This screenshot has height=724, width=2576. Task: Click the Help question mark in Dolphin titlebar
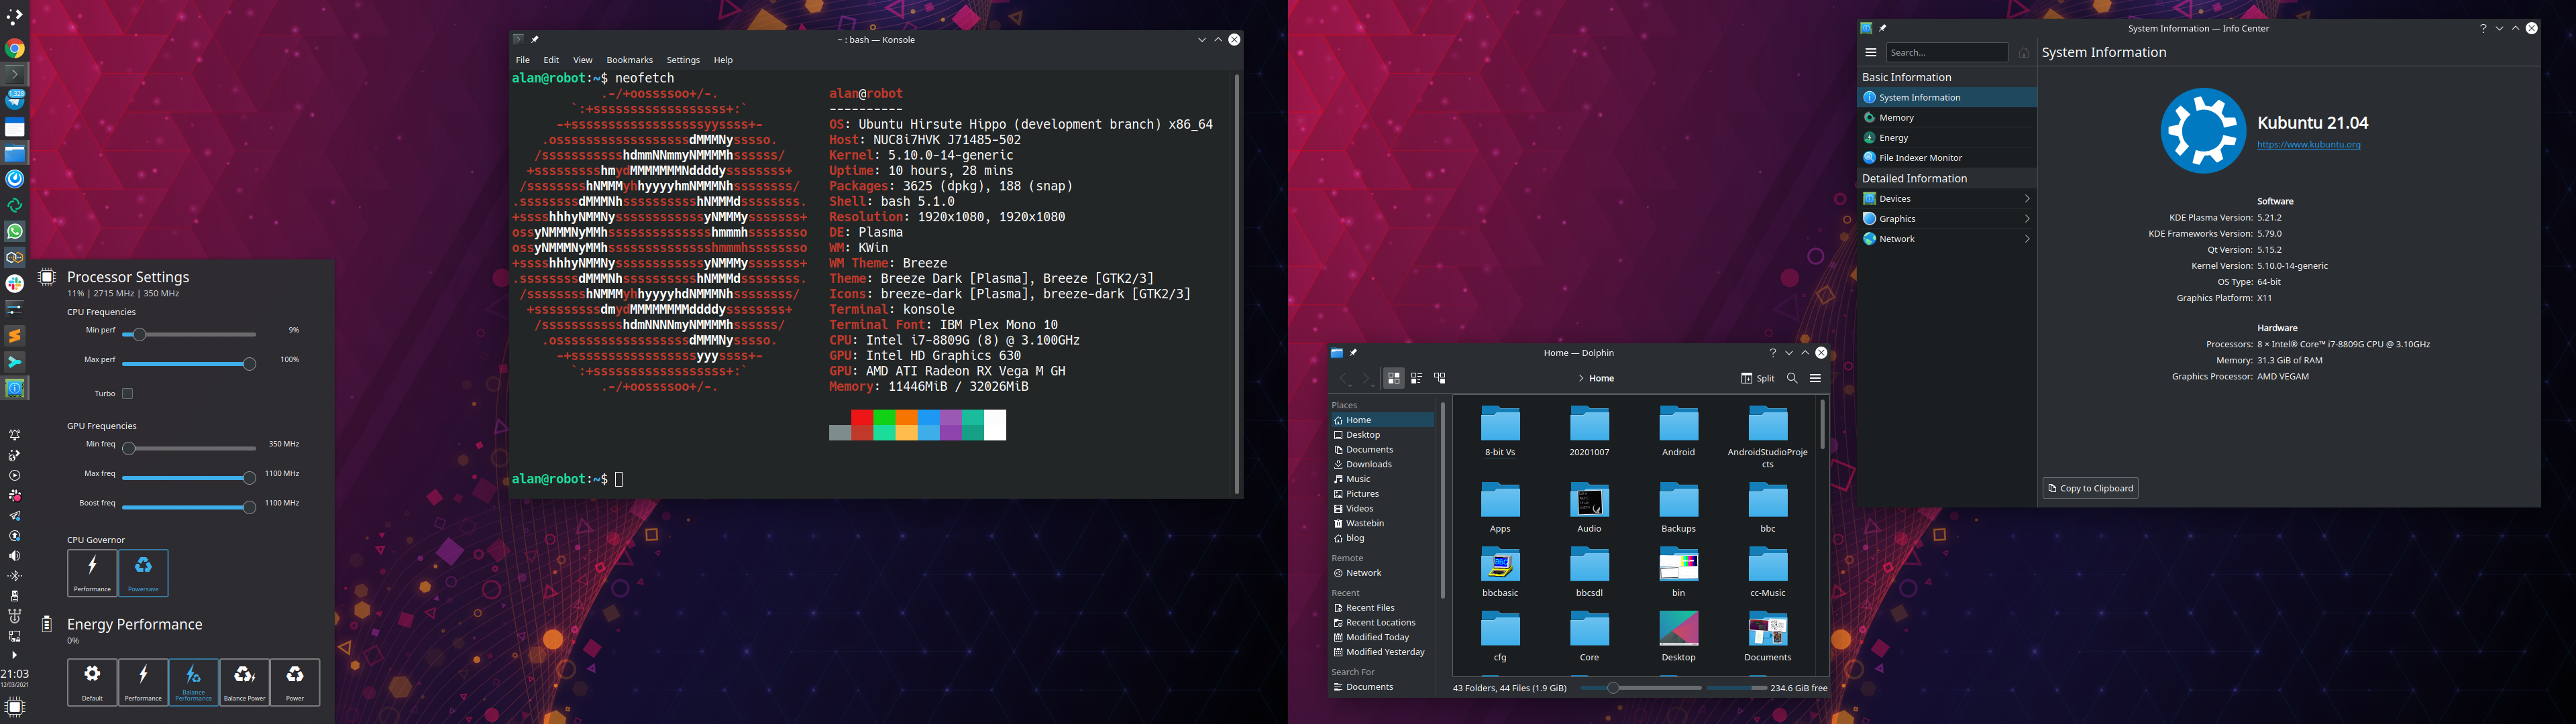(x=1773, y=353)
